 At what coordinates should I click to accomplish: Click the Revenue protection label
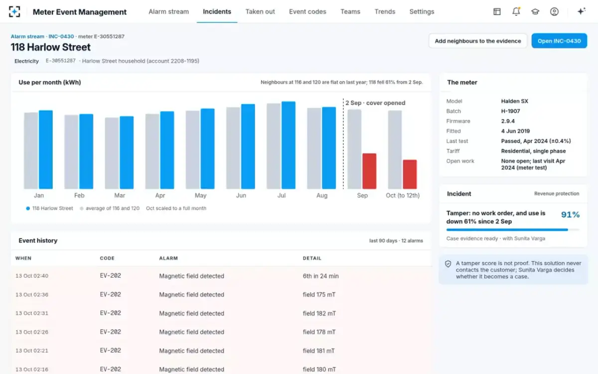click(x=557, y=194)
